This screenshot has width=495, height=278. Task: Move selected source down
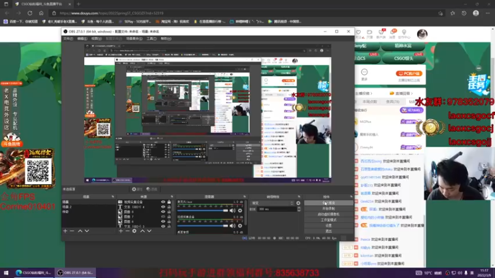pyautogui.click(x=149, y=231)
